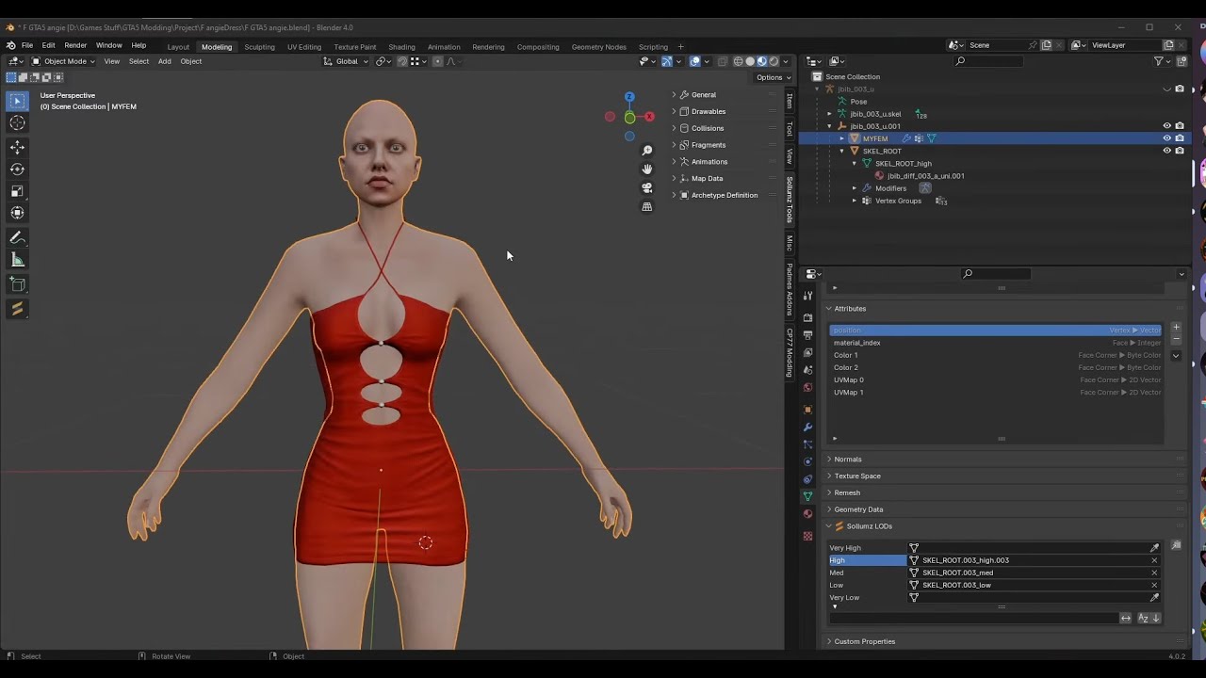The width and height of the screenshot is (1206, 678).
Task: Switch to the Sculpting workspace tab
Action: pyautogui.click(x=259, y=47)
